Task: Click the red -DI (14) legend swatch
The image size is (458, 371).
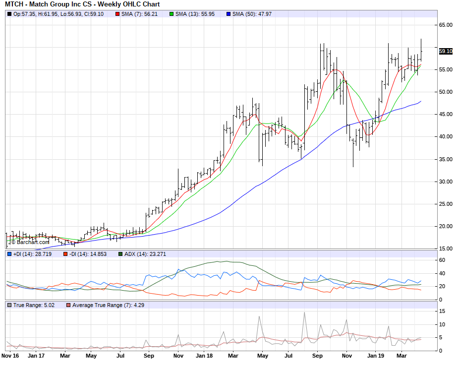Action: pos(65,254)
